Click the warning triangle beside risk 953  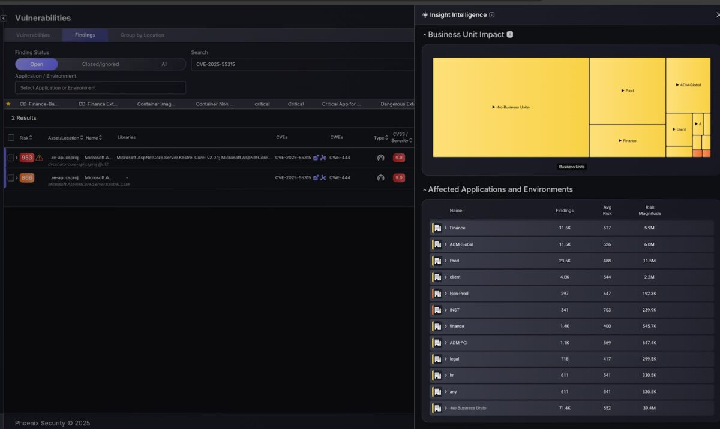[40, 158]
